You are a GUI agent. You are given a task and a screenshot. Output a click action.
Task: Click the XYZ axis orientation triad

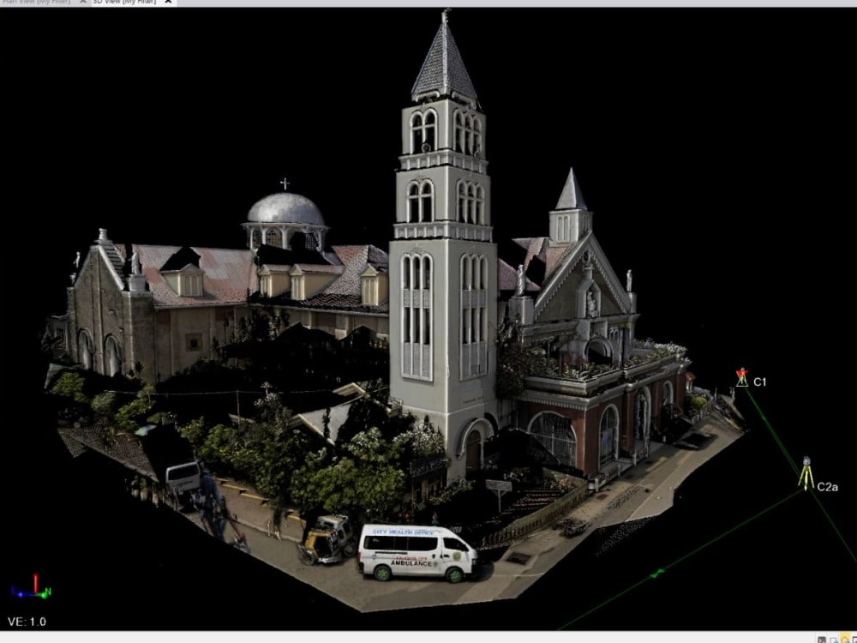click(31, 586)
